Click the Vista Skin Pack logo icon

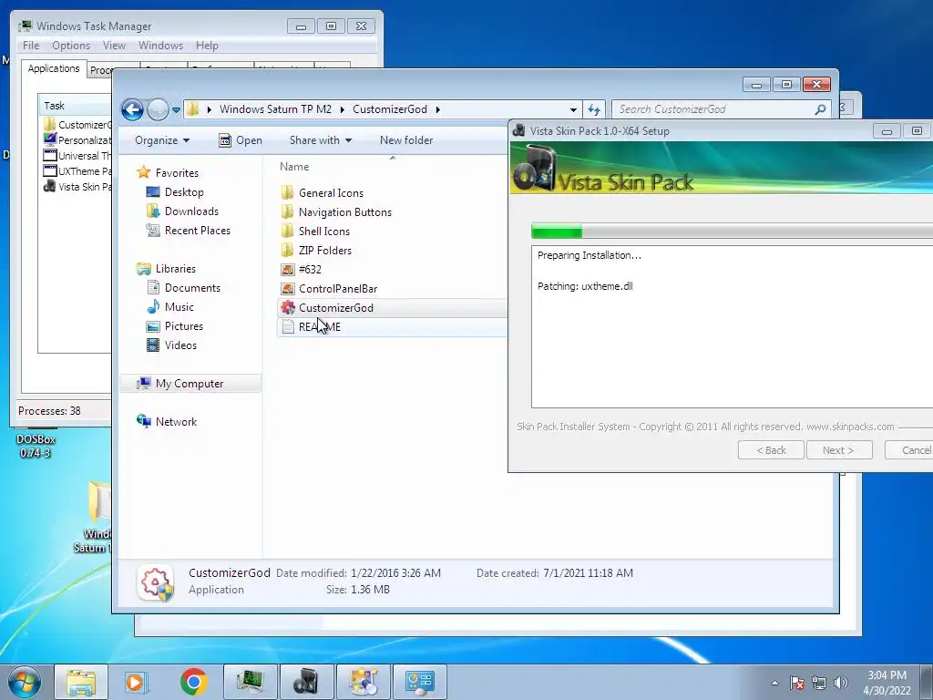pos(534,169)
